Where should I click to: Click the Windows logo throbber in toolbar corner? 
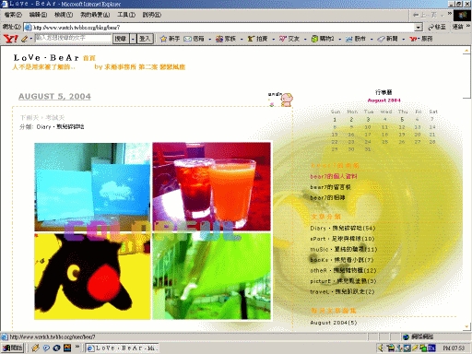pyautogui.click(x=462, y=16)
